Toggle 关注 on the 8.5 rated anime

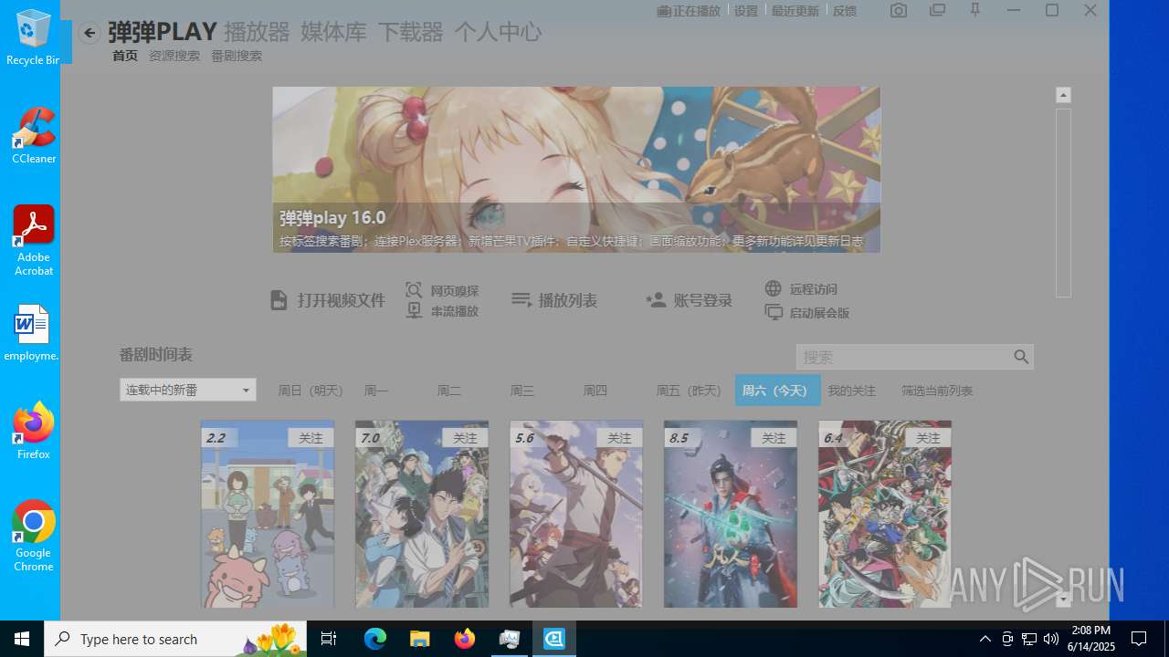point(774,438)
